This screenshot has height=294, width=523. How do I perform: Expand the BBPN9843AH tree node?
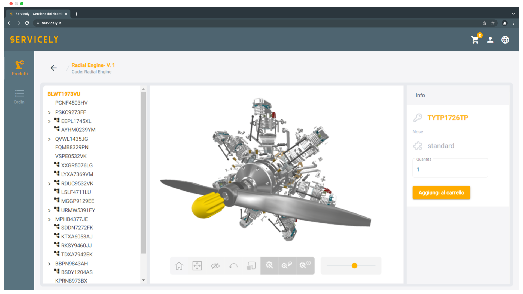coord(49,264)
